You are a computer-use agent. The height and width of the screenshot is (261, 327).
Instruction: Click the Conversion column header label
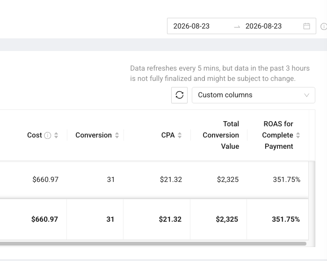94,135
